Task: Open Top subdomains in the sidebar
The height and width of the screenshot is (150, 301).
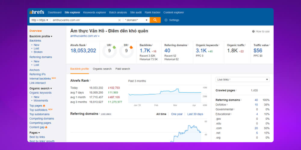Action: pos(39,114)
